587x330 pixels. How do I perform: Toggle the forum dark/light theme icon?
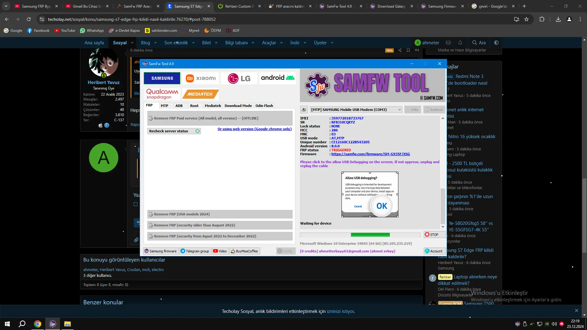496,43
